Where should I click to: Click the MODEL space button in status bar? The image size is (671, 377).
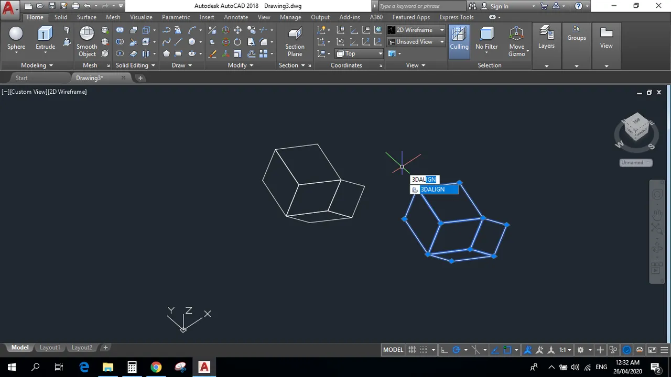pyautogui.click(x=393, y=350)
